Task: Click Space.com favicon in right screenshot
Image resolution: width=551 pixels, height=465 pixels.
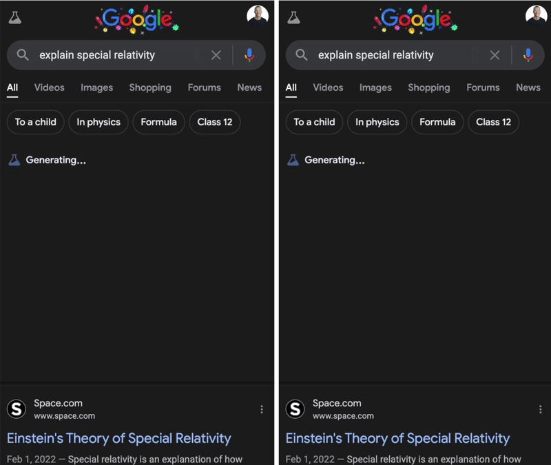Action: coord(295,409)
